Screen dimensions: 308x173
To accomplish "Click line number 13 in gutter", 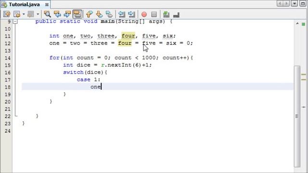I will pyautogui.click(x=8, y=50).
